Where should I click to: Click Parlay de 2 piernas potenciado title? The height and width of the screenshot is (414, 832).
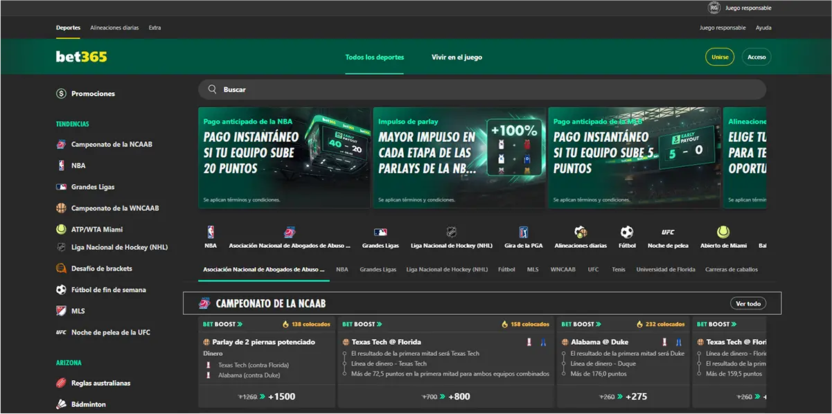(264, 342)
